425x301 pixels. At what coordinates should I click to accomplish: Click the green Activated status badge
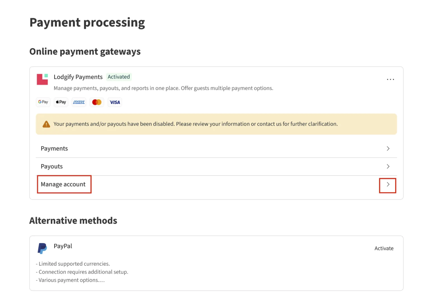119,77
